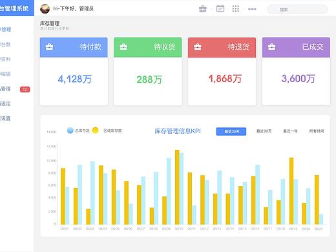This screenshot has height=252, width=336.
Task: Show 所有时间 in the chart
Action: [x=317, y=131]
